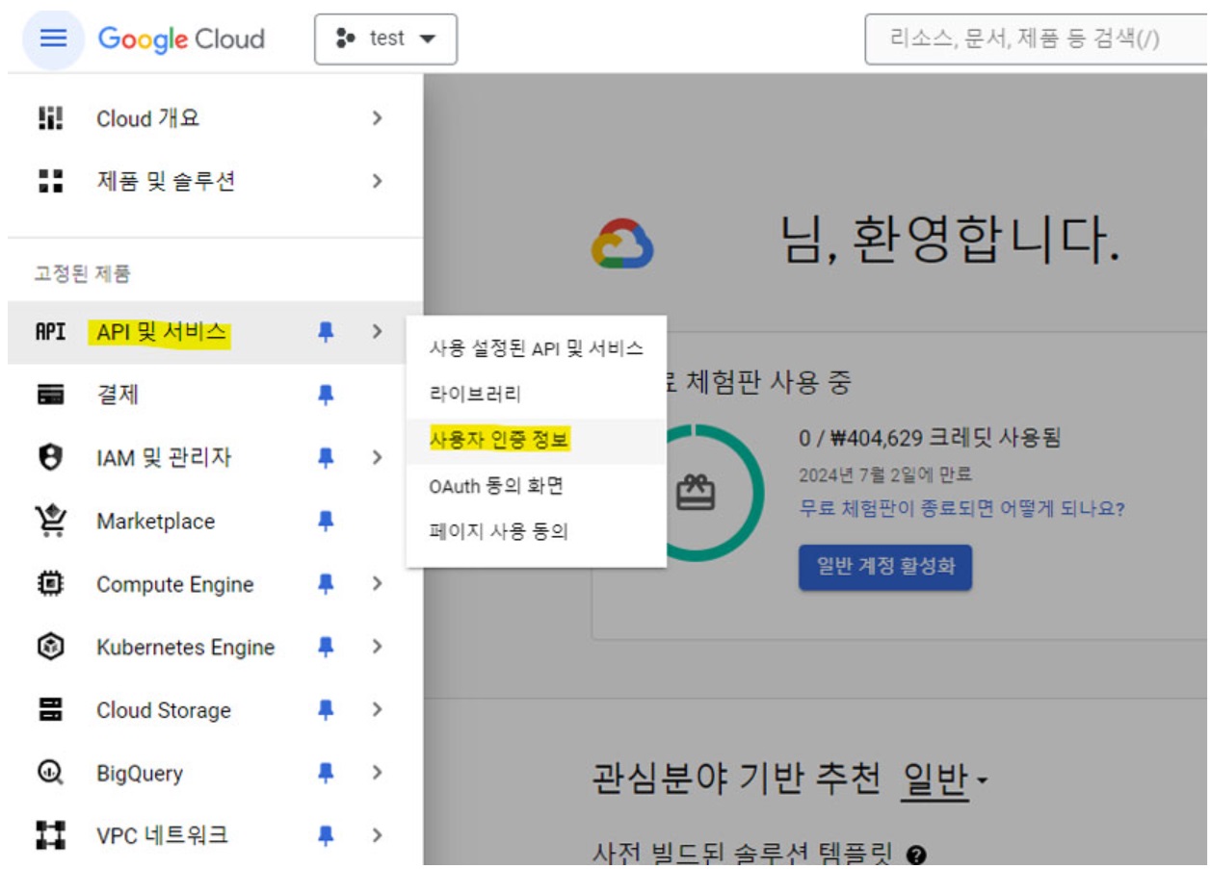Unpin Compute Engine from pinned products

click(x=326, y=584)
